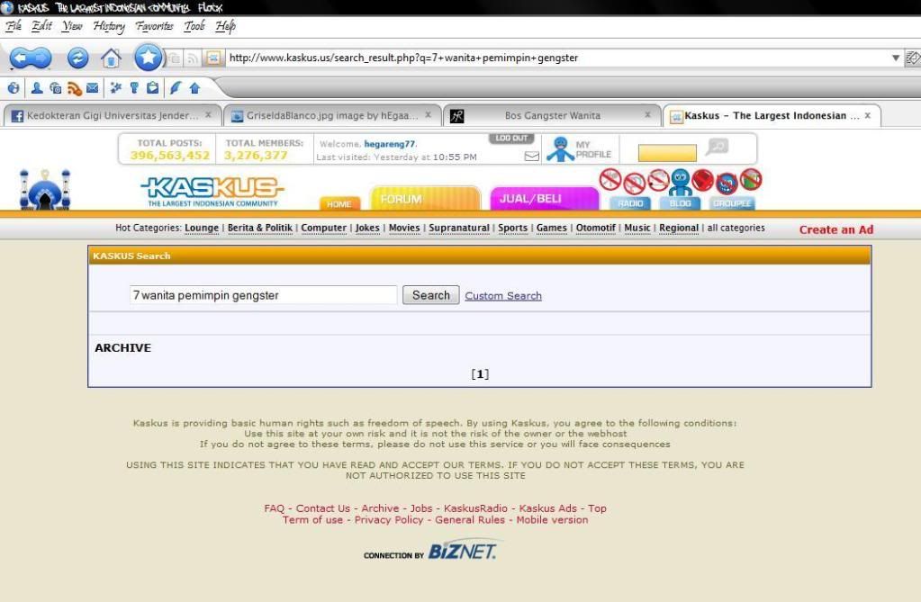Reload the page with the refresh icon
The height and width of the screenshot is (602, 921).
tap(77, 58)
